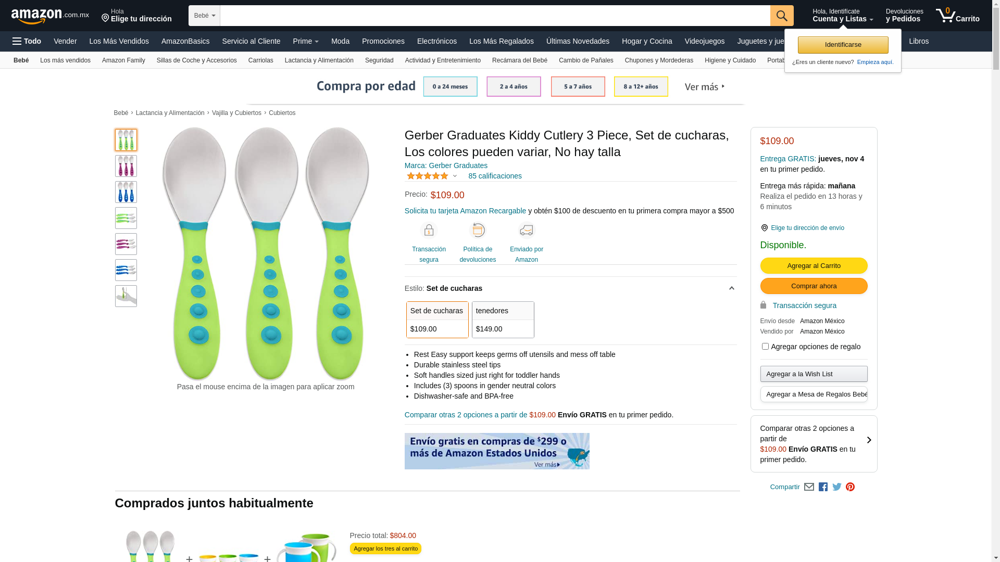The width and height of the screenshot is (1000, 562).
Task: Share the product on Pinterest
Action: click(850, 487)
